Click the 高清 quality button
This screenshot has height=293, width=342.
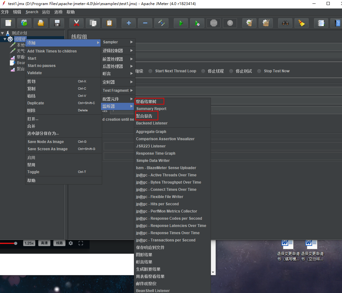[44, 243]
